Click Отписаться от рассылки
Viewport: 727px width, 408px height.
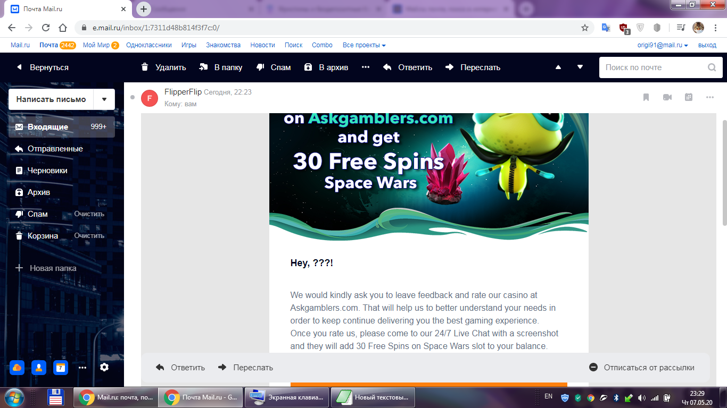point(642,368)
